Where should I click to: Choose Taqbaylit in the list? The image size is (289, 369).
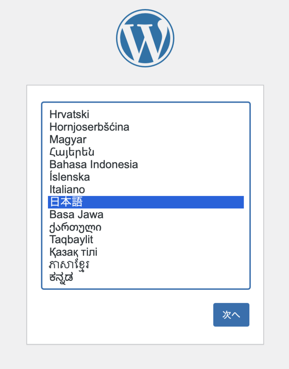(x=71, y=240)
